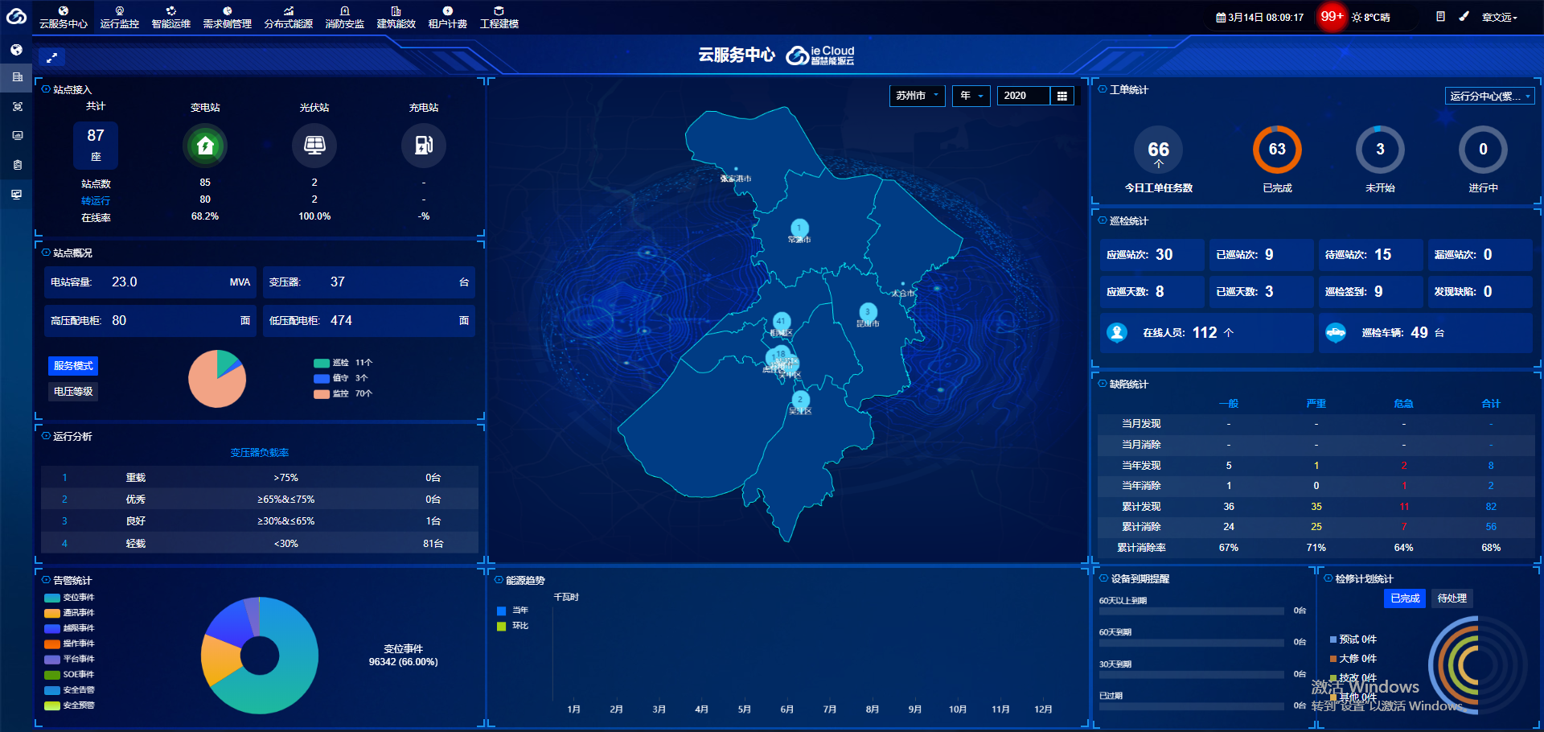Click the 变压器负载率 link
The image size is (1544, 732).
click(260, 453)
